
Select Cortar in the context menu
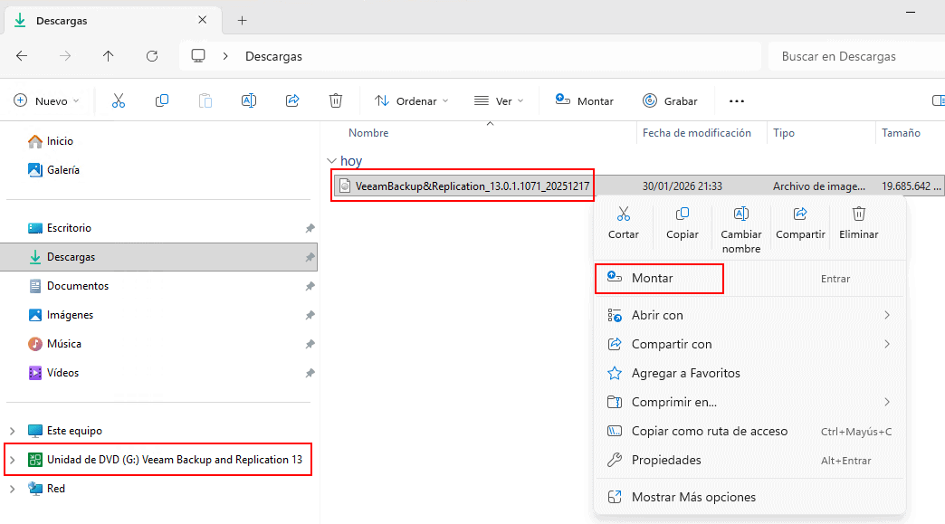[623, 223]
